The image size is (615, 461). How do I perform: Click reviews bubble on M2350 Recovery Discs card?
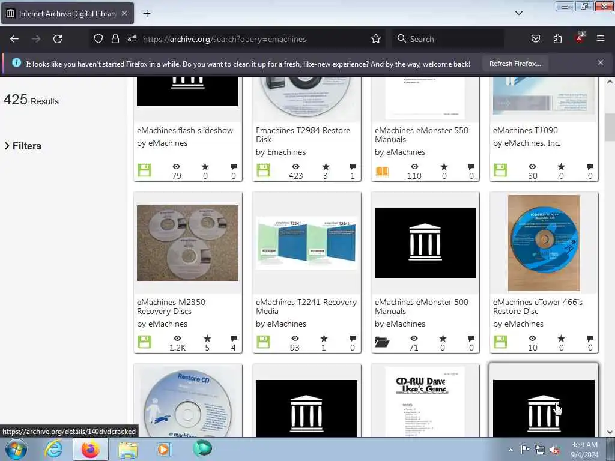(x=234, y=339)
